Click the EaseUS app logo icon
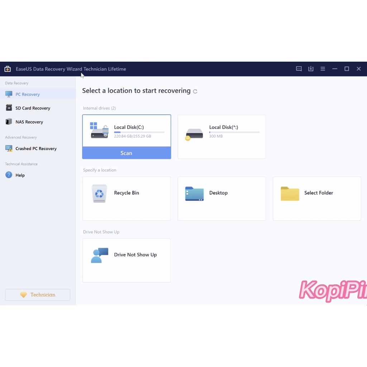Viewport: 367px width, 367px height. (x=8, y=69)
